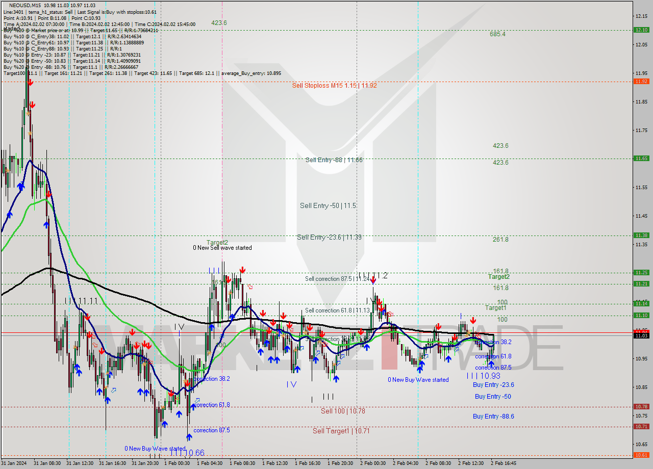The width and height of the screenshot is (653, 469).
Task: Click the '261.8' Fibonacci level label
Action: [x=500, y=239]
